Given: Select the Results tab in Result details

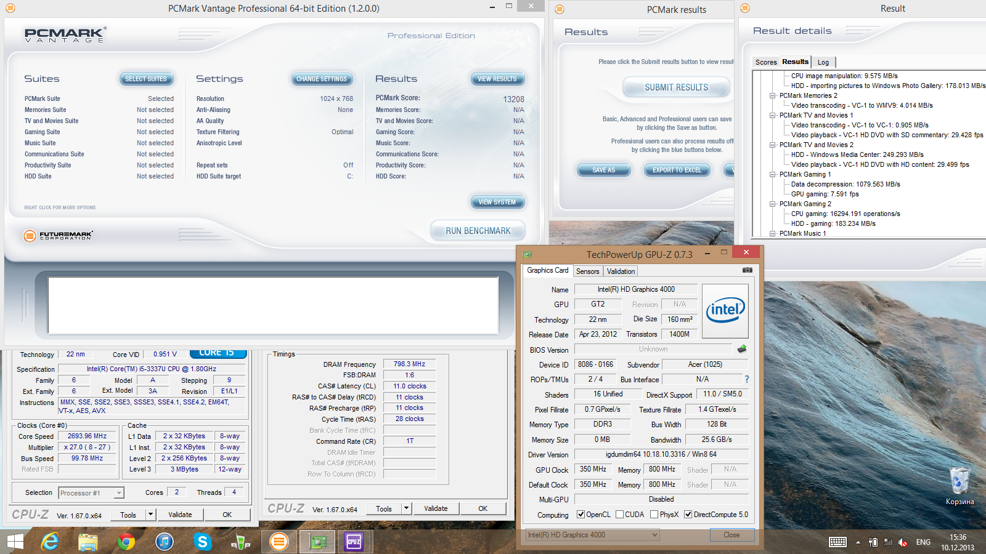Looking at the screenshot, I should click(x=795, y=62).
